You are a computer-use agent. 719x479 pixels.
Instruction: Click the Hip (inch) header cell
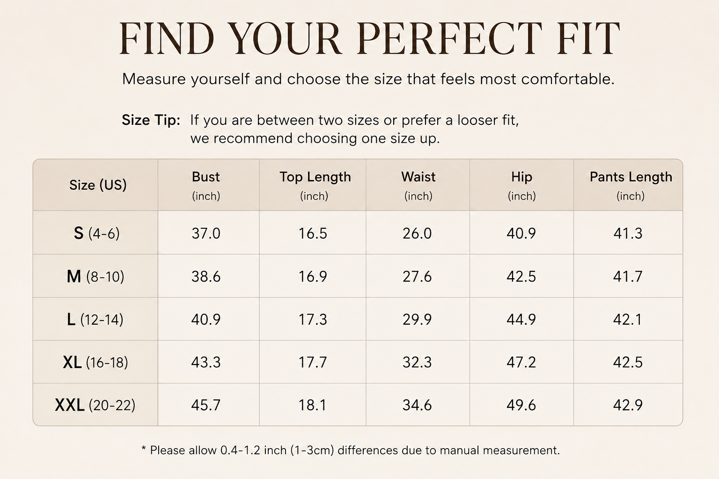[521, 185]
